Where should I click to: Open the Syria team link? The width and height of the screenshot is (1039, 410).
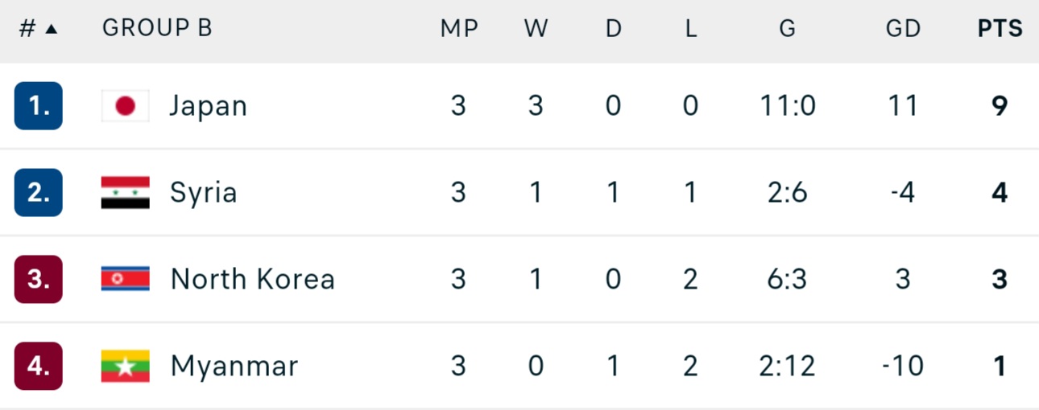click(x=203, y=193)
